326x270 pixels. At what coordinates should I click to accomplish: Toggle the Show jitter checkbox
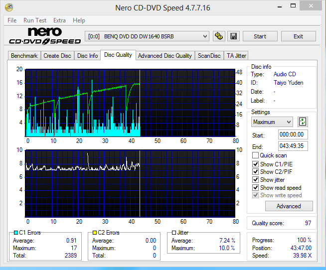(255, 179)
